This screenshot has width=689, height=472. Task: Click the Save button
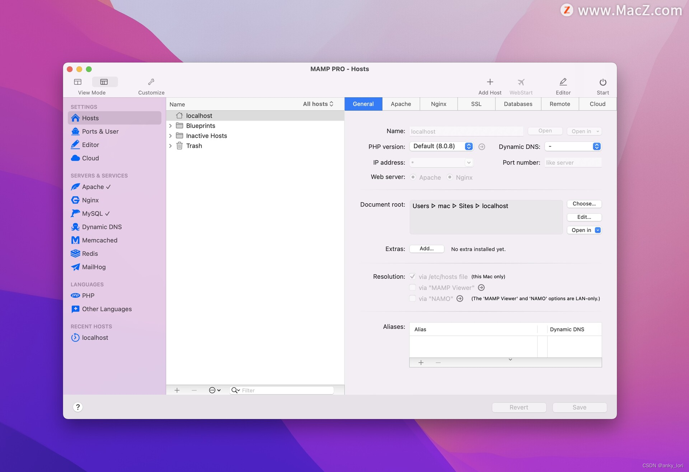pyautogui.click(x=579, y=407)
